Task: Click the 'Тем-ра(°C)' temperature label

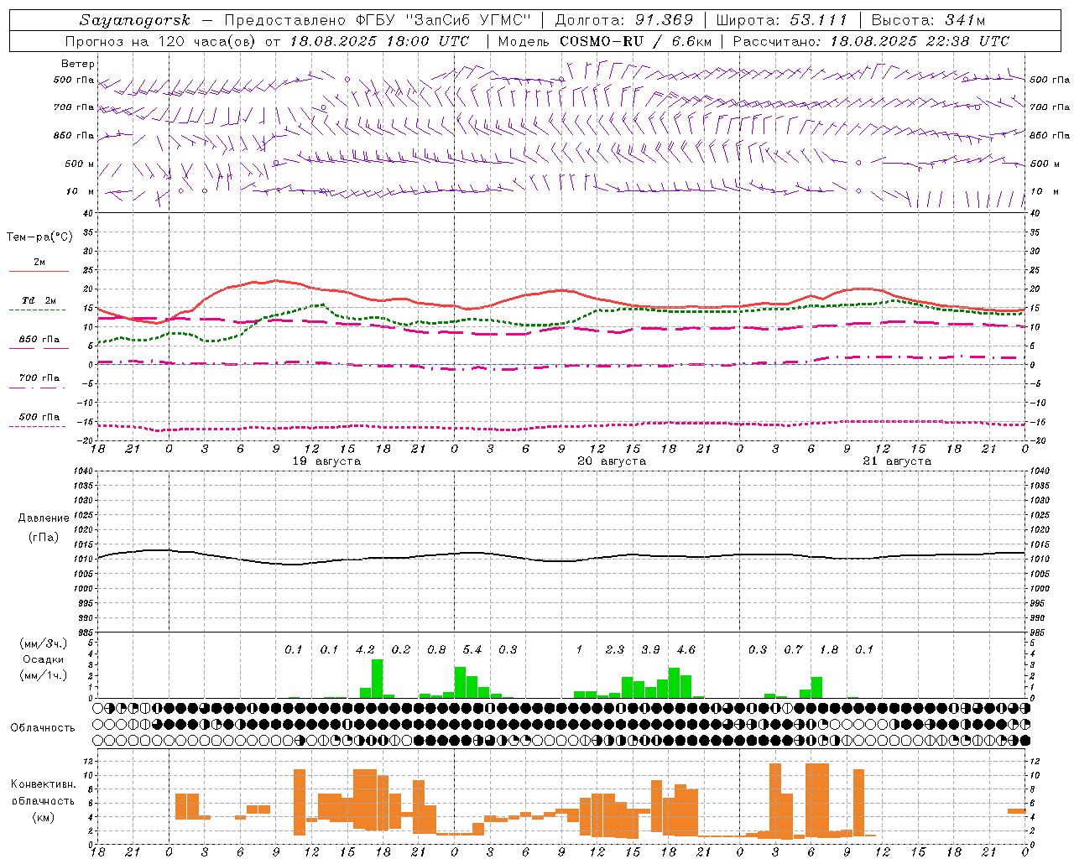Action: pos(39,237)
